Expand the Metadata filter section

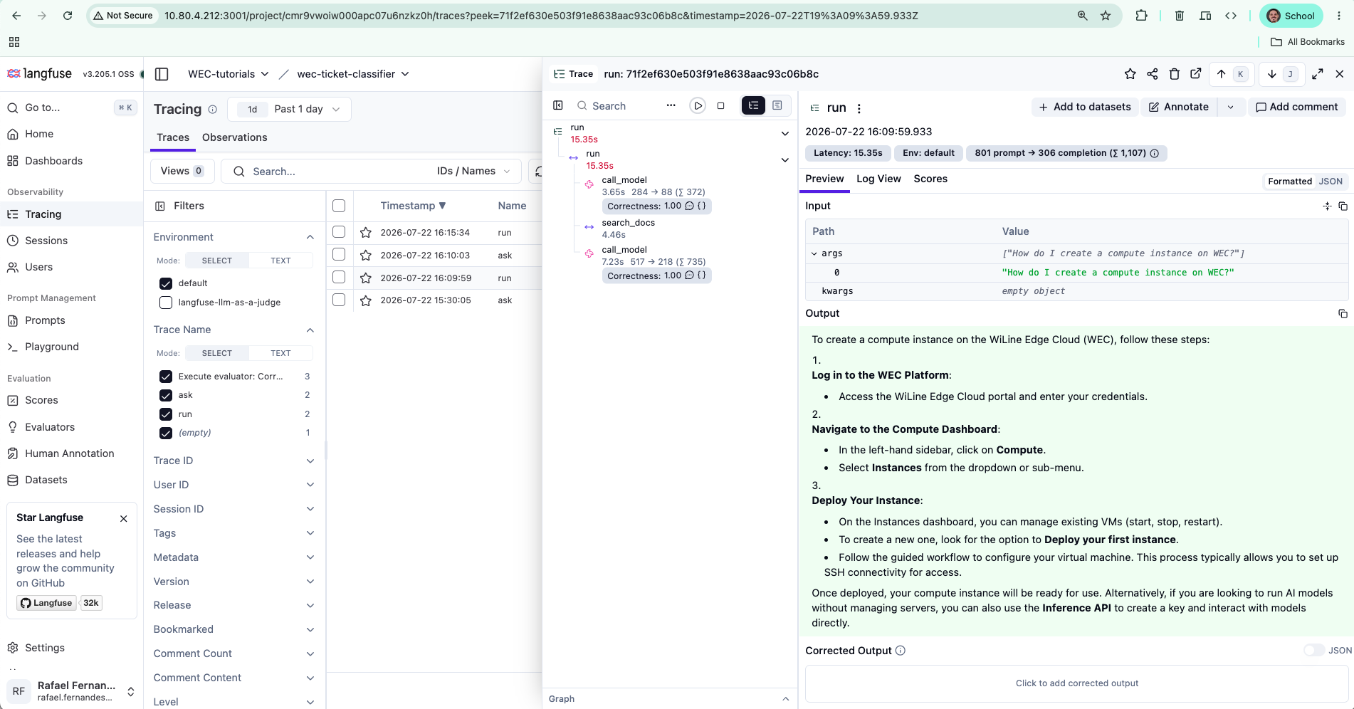click(233, 557)
